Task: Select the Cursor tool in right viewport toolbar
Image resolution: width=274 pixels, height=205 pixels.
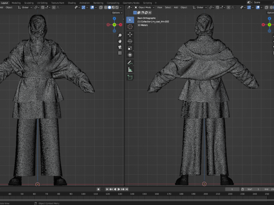Action: tap(130, 27)
